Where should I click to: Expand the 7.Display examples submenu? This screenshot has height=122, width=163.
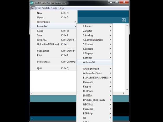tap(94, 53)
